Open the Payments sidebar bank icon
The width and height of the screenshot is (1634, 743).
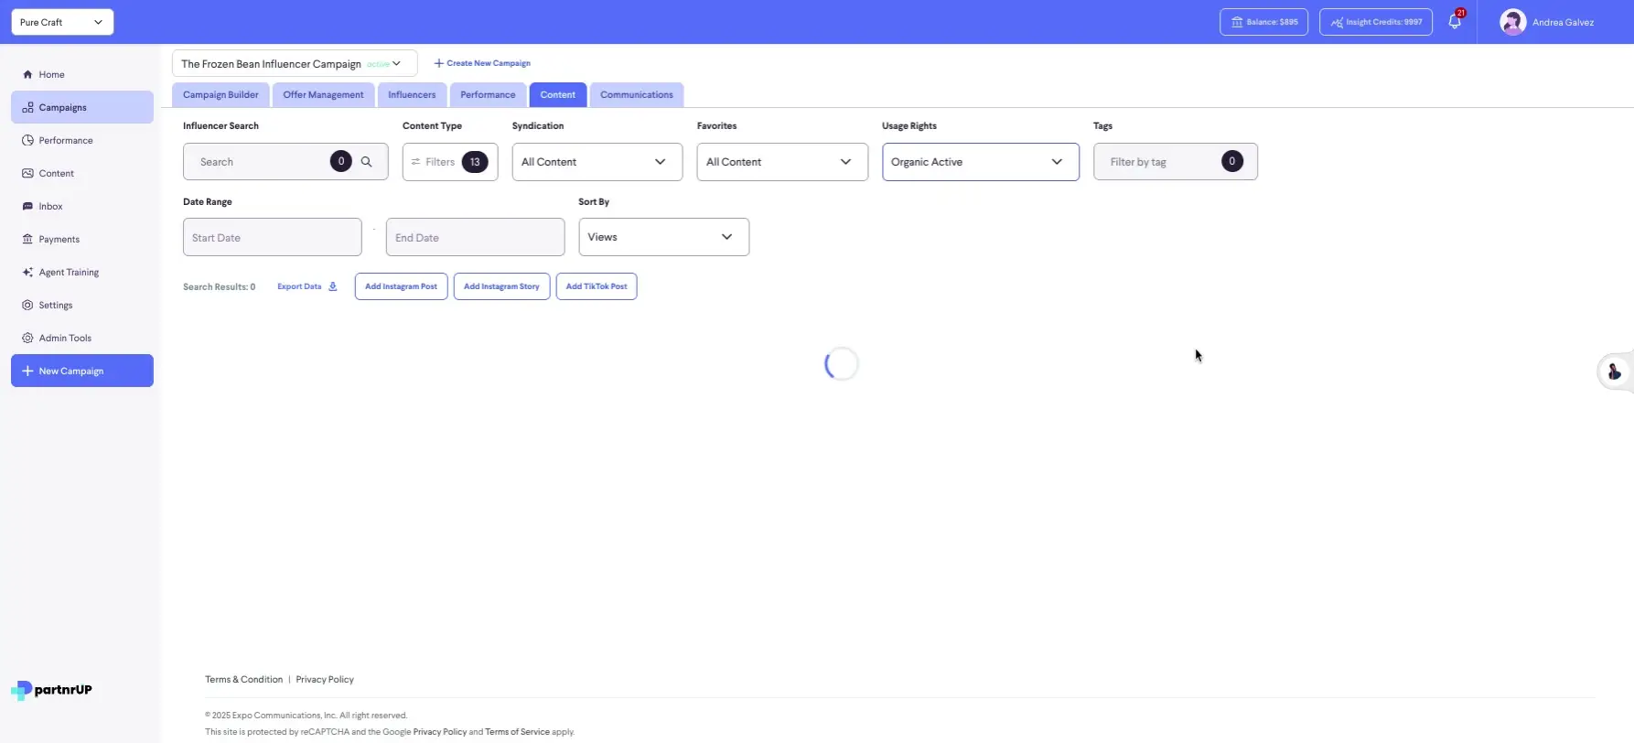pyautogui.click(x=27, y=239)
